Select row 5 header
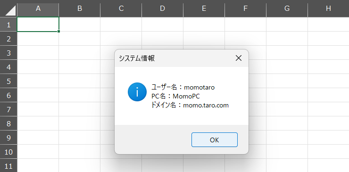This screenshot has height=172, width=349. 8,81
